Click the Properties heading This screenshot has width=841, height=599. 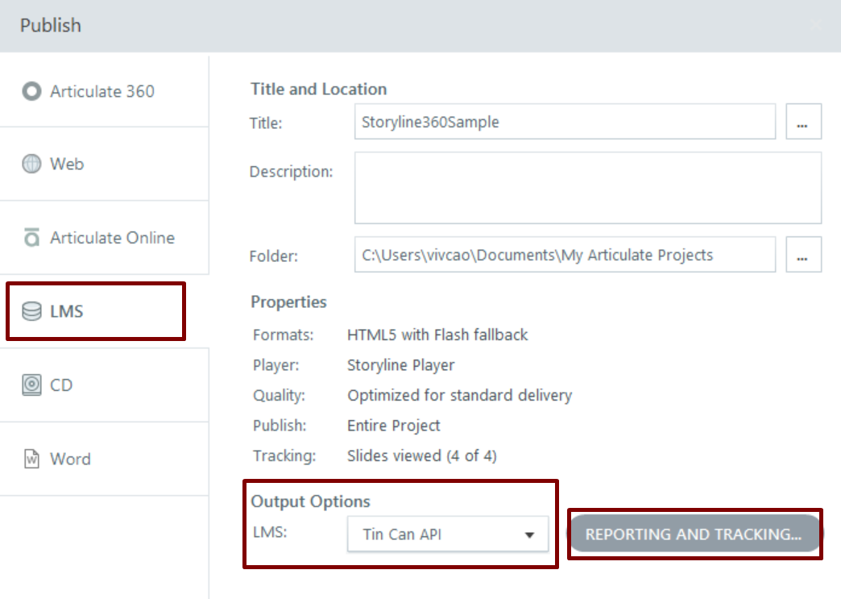click(288, 302)
